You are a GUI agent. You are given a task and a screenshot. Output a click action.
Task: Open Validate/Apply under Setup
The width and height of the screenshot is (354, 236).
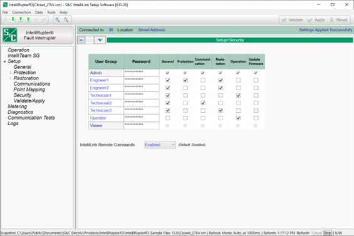coord(29,101)
